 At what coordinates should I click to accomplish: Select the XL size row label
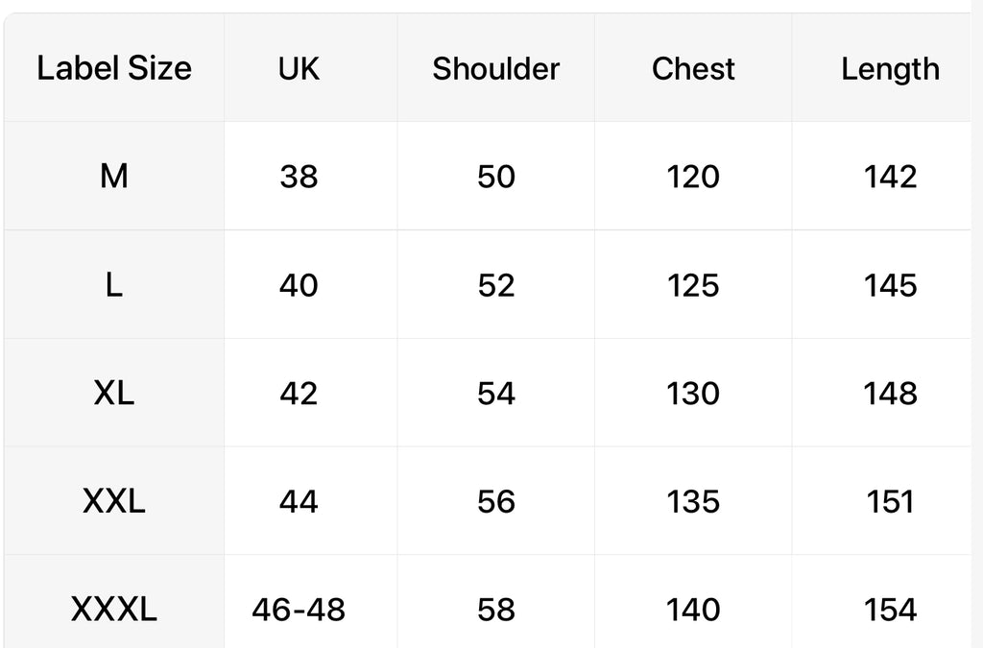[114, 393]
